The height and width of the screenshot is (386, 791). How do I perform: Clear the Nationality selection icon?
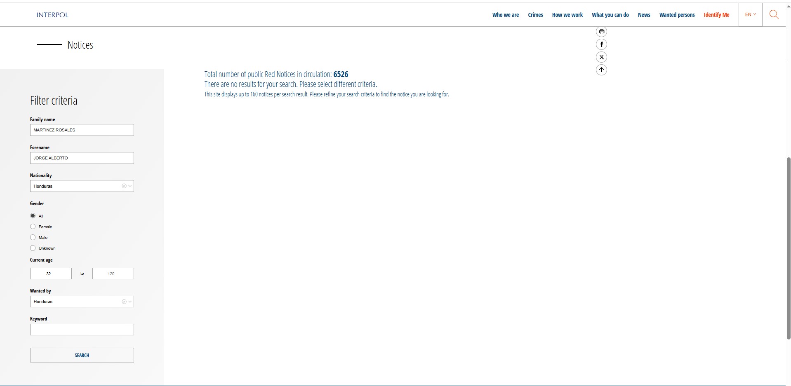124,186
